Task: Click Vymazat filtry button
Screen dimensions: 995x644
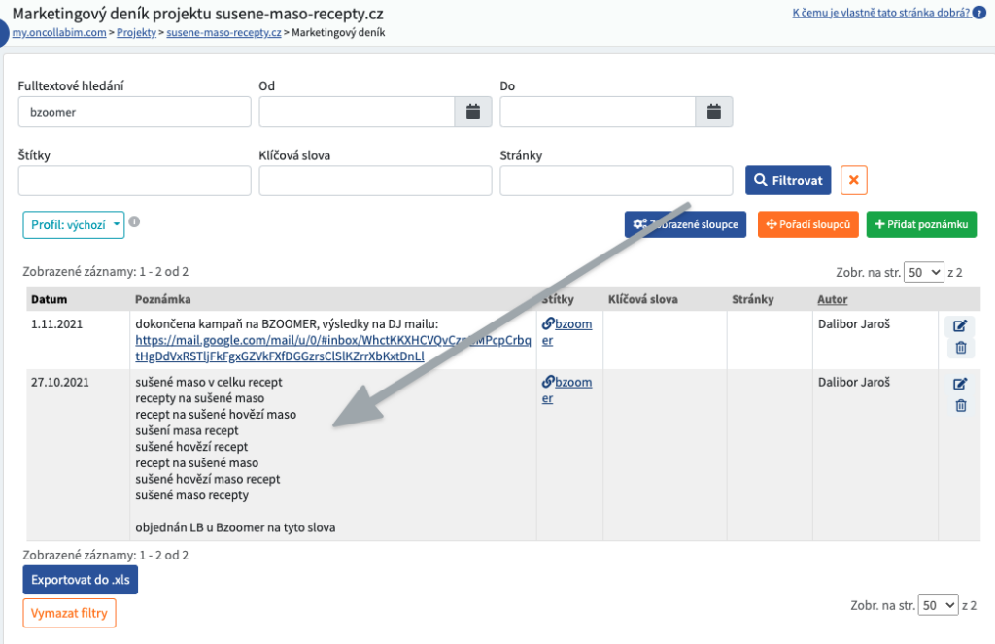Action: pos(69,614)
